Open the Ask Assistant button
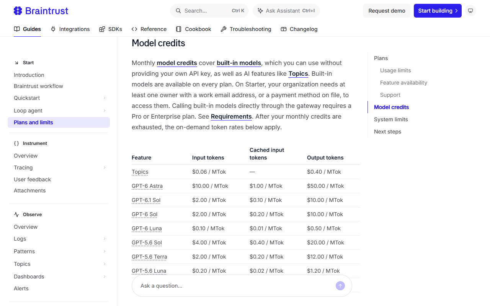 [286, 11]
